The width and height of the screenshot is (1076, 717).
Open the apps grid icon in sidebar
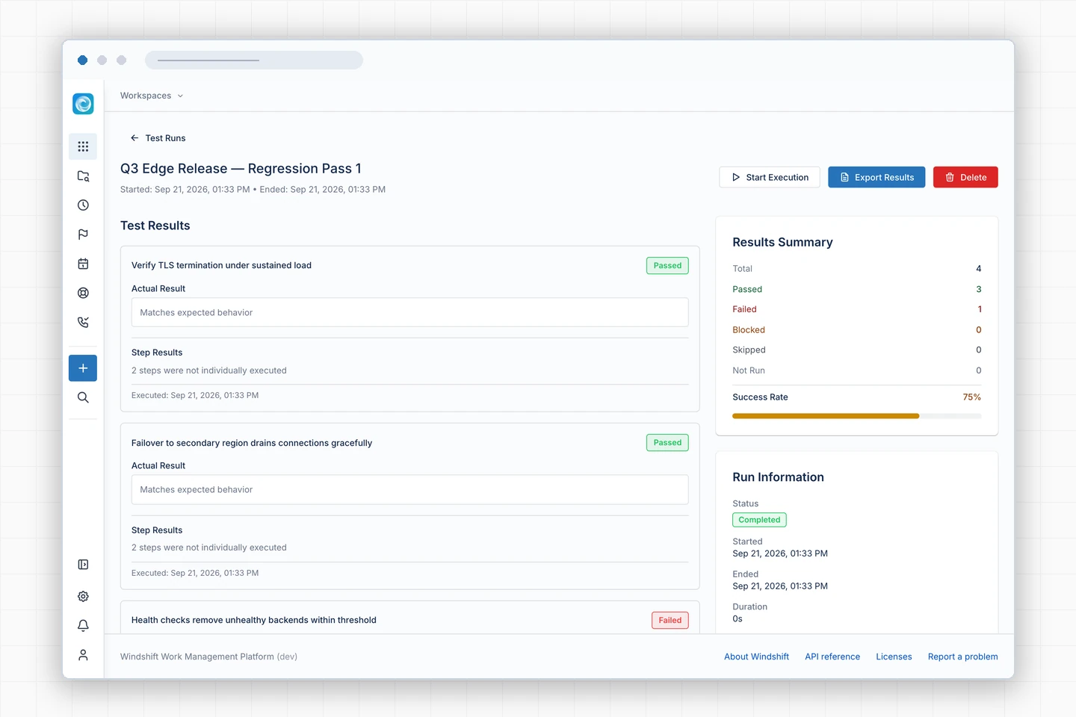point(83,146)
